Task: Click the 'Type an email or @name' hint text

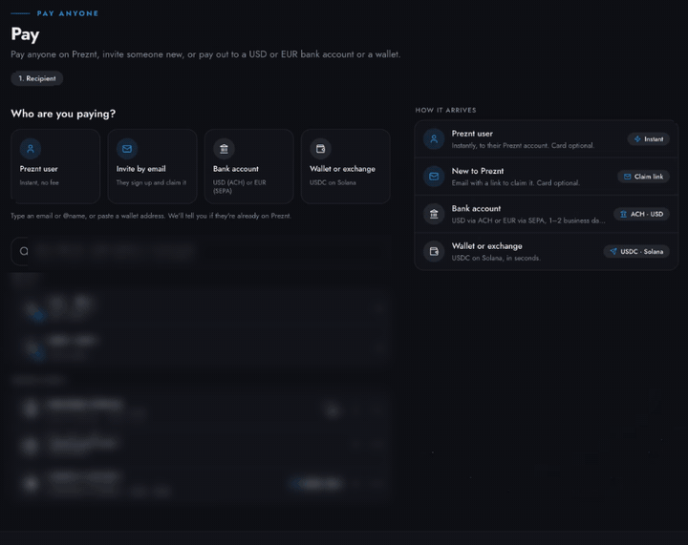Action: point(151,216)
